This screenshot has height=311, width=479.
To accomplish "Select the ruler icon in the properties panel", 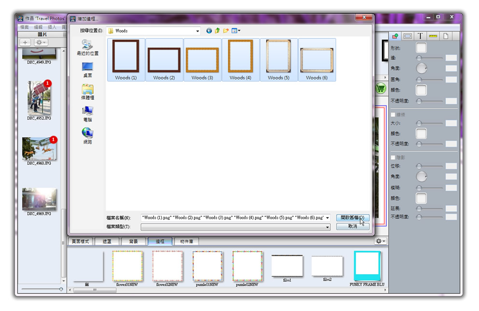I will (x=433, y=36).
